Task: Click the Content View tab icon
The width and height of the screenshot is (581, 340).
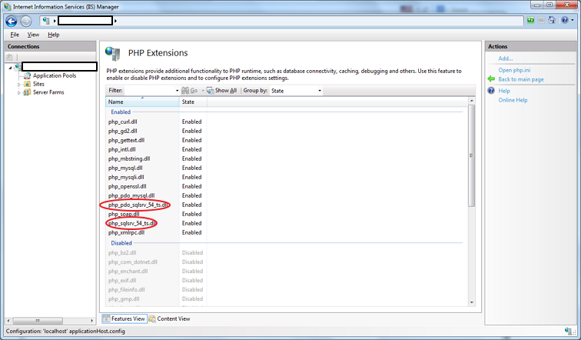Action: 152,319
